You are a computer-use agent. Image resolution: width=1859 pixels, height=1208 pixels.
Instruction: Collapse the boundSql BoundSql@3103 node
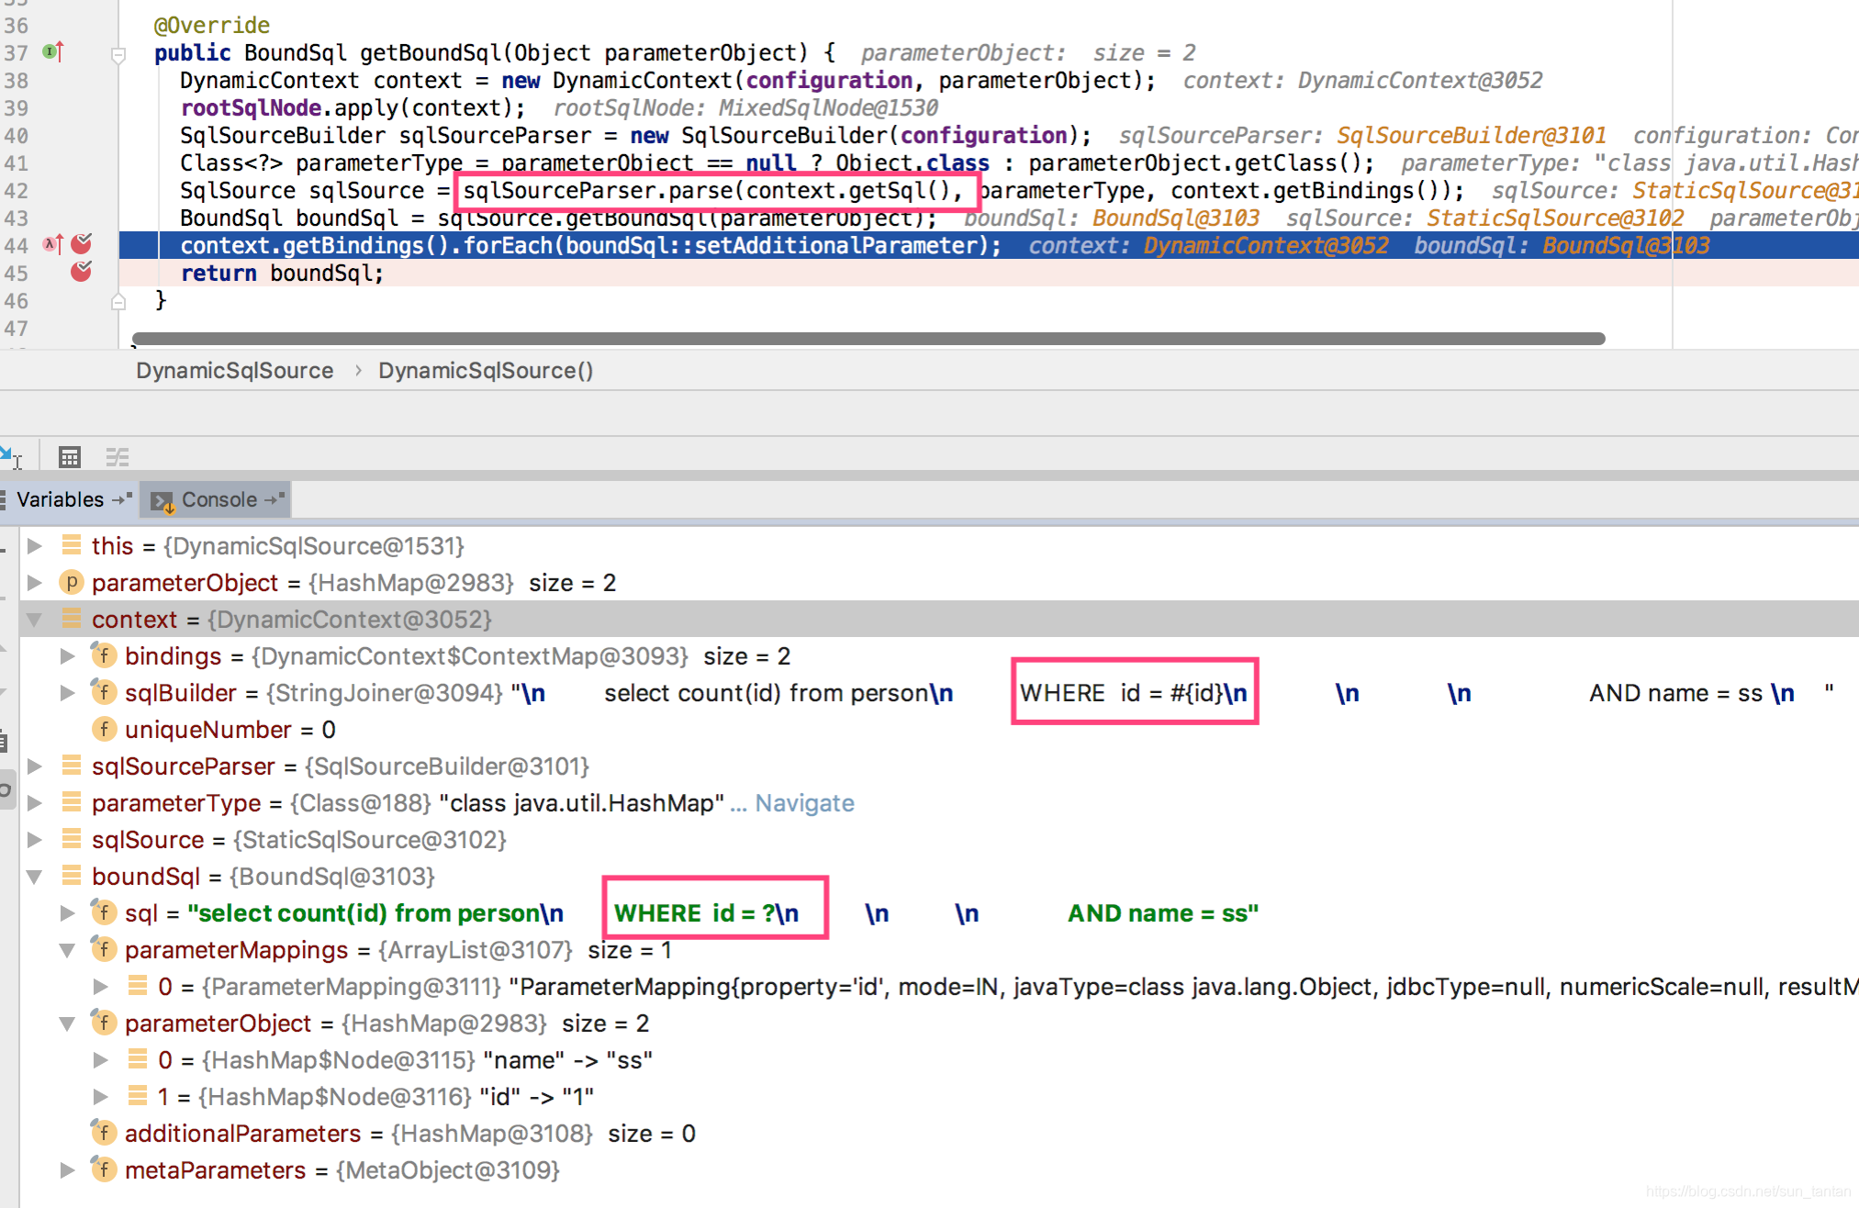tap(35, 877)
